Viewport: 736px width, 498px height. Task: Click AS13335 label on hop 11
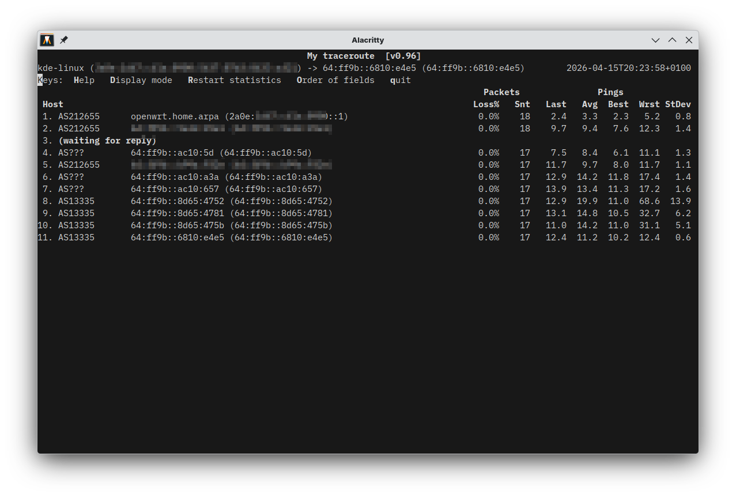click(x=76, y=237)
